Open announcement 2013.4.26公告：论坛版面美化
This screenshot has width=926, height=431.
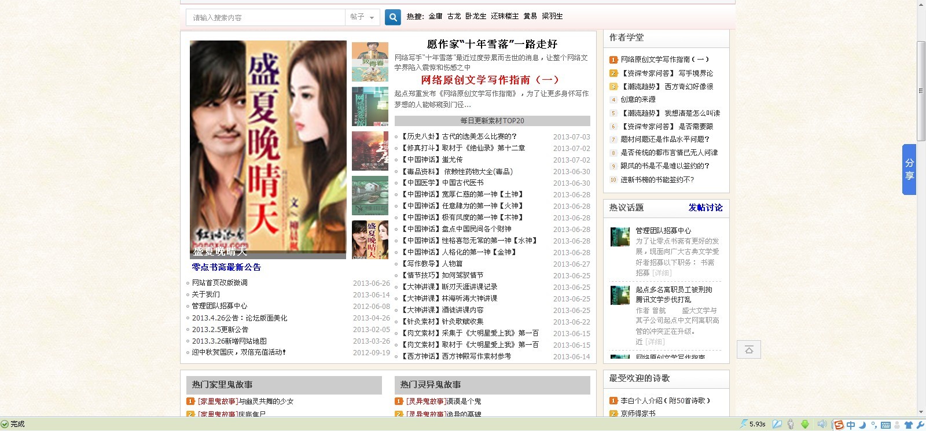point(240,318)
